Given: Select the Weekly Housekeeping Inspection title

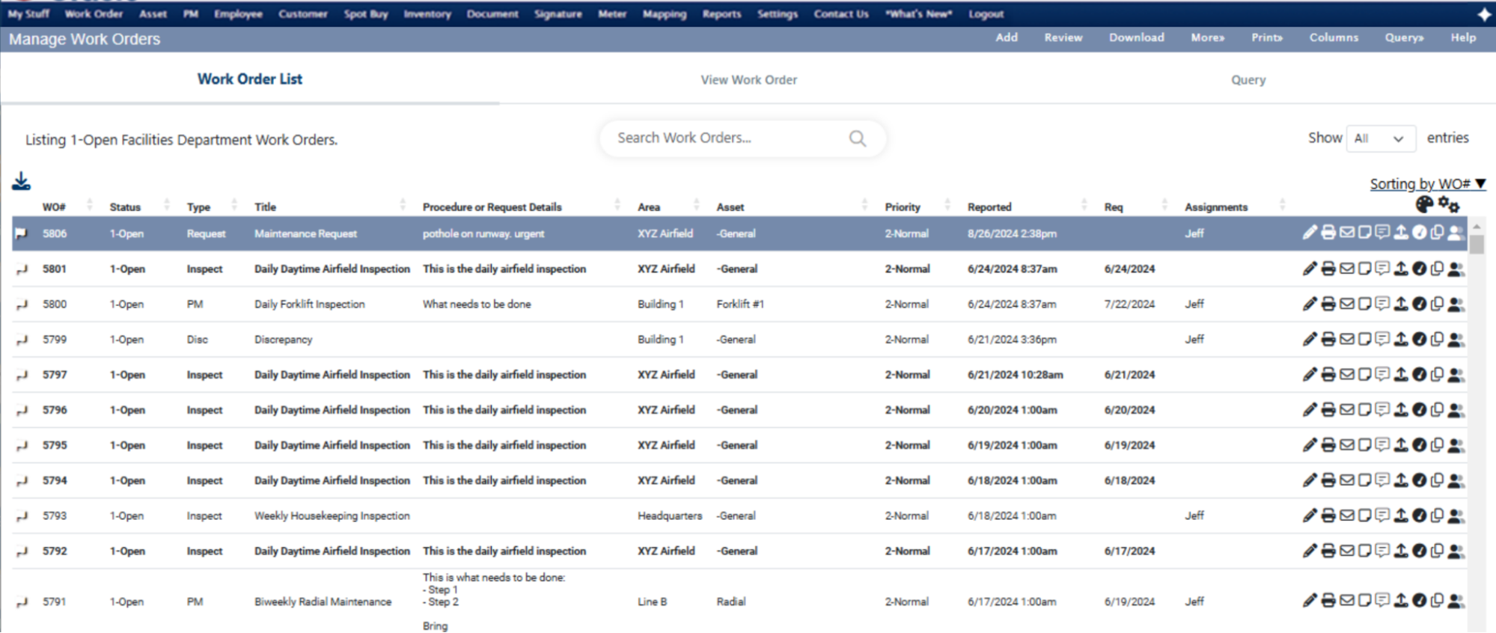Looking at the screenshot, I should 332,516.
